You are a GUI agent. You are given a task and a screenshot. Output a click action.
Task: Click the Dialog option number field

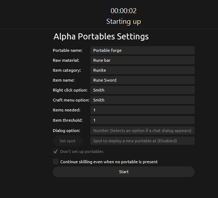[142, 130]
